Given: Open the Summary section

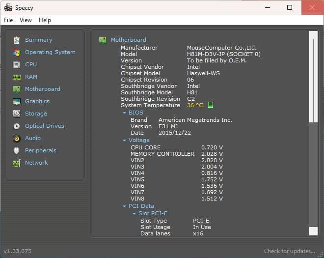Looking at the screenshot, I should coord(39,40).
